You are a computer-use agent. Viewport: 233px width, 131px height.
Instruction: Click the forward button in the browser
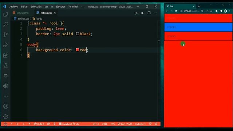[171, 11]
